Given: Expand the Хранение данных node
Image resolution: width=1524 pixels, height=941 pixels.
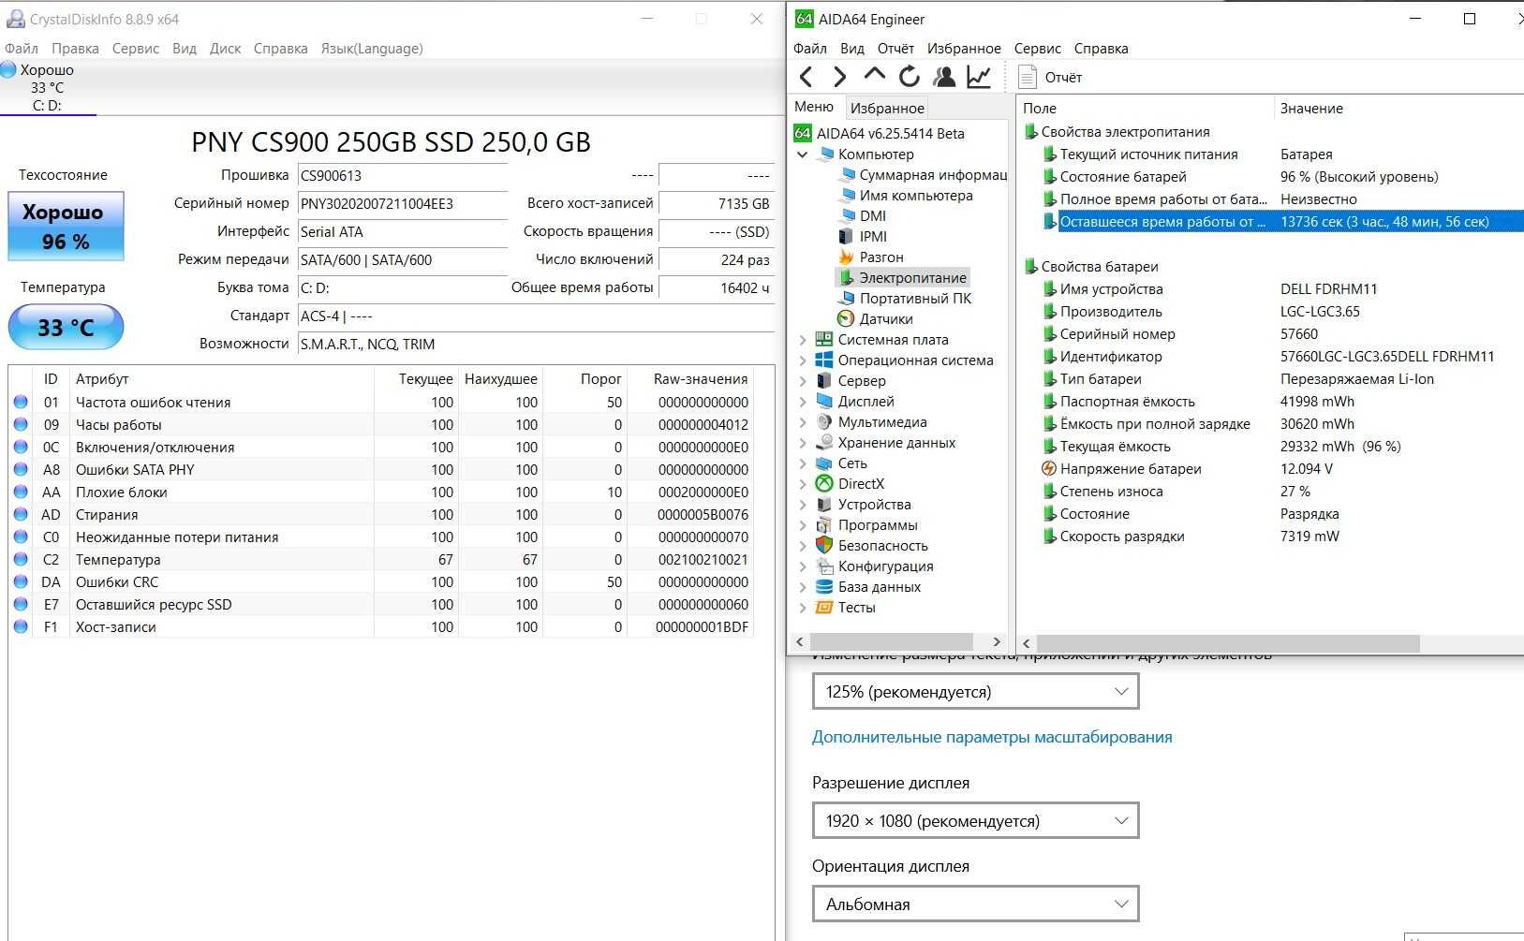Looking at the screenshot, I should point(803,443).
